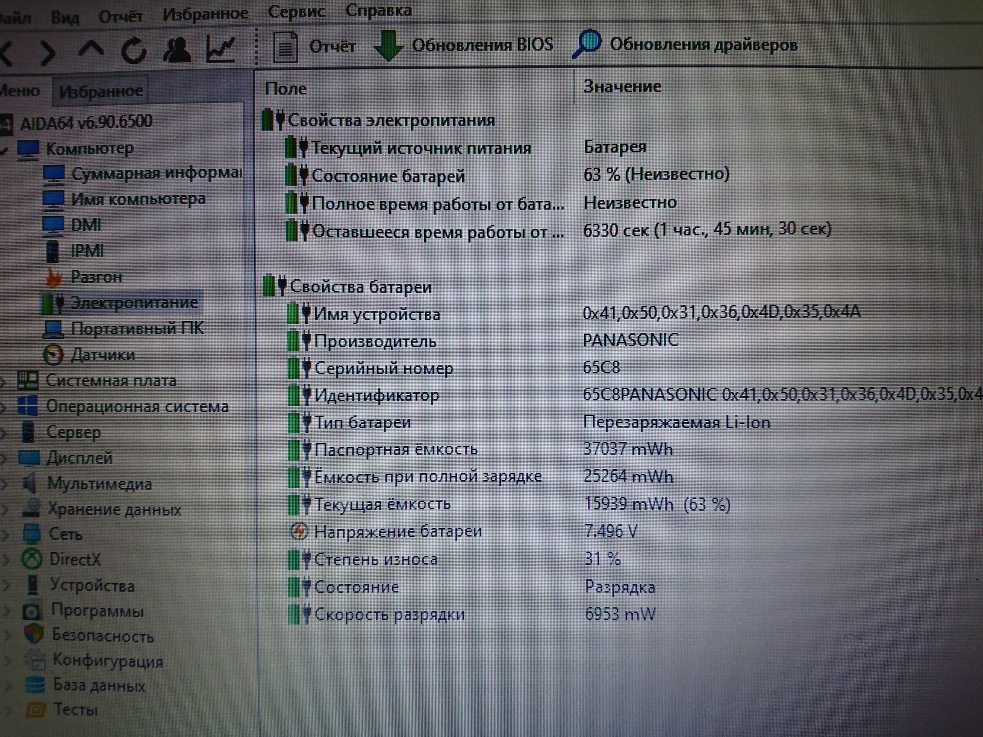Screen dimensions: 983x737
Task: Select the Тип батареи row
Action: coord(620,422)
